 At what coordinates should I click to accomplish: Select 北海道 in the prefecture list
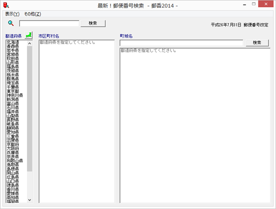coord(13,43)
